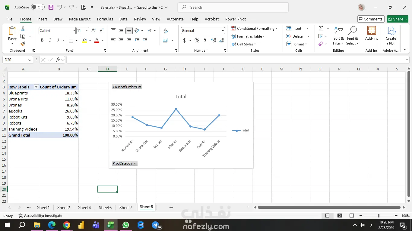This screenshot has height=231, width=412.
Task: Open the Power Pivot tab
Action: click(236, 19)
